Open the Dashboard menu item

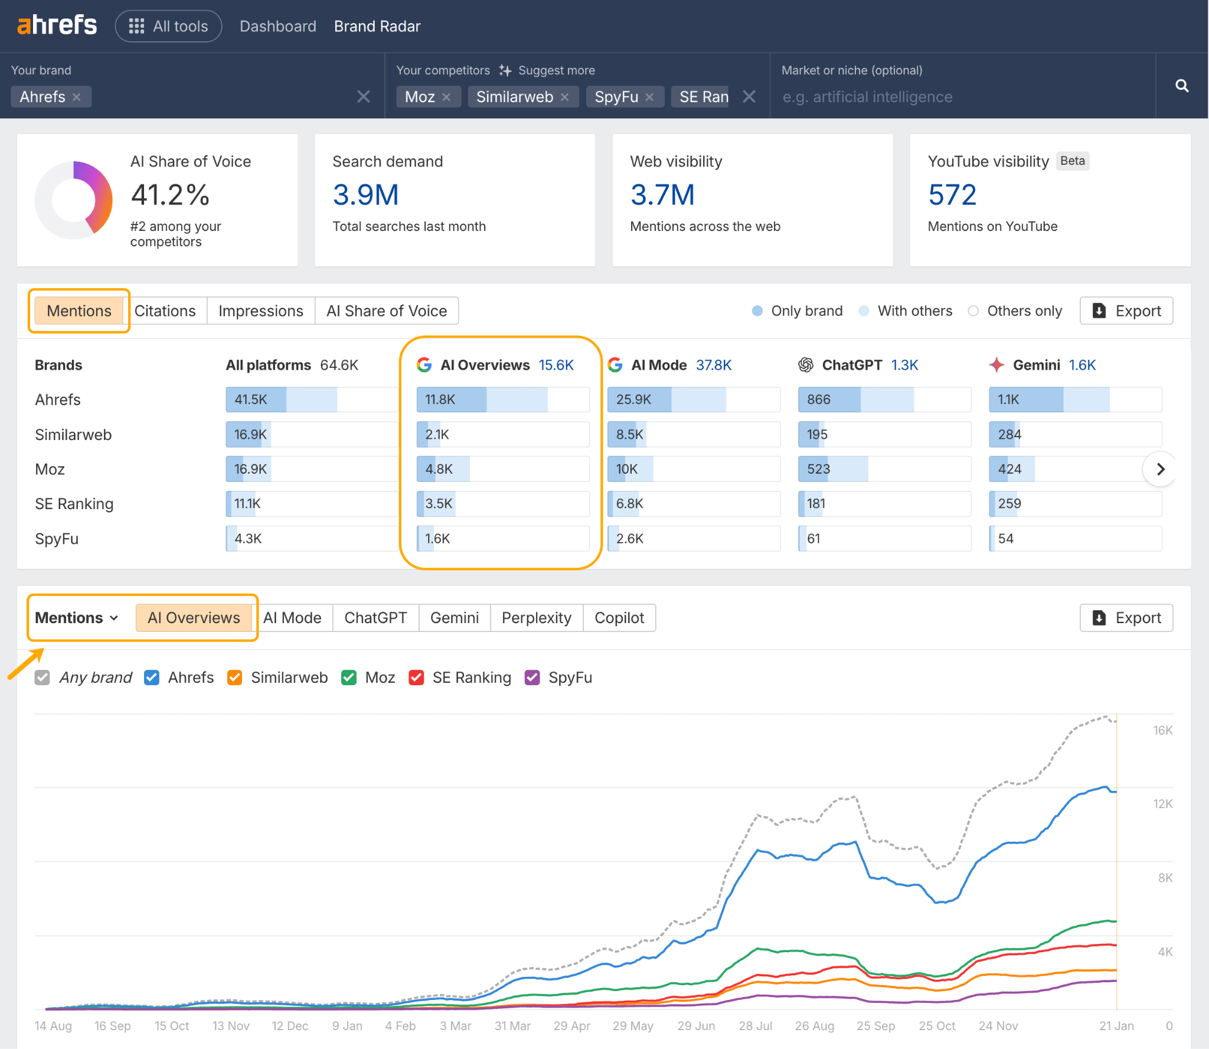click(277, 26)
